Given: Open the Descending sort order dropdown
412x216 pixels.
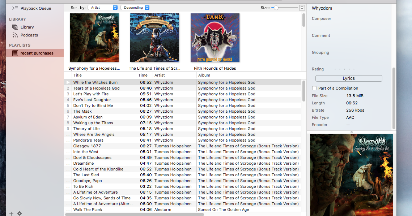Looking at the screenshot, I should click(135, 8).
